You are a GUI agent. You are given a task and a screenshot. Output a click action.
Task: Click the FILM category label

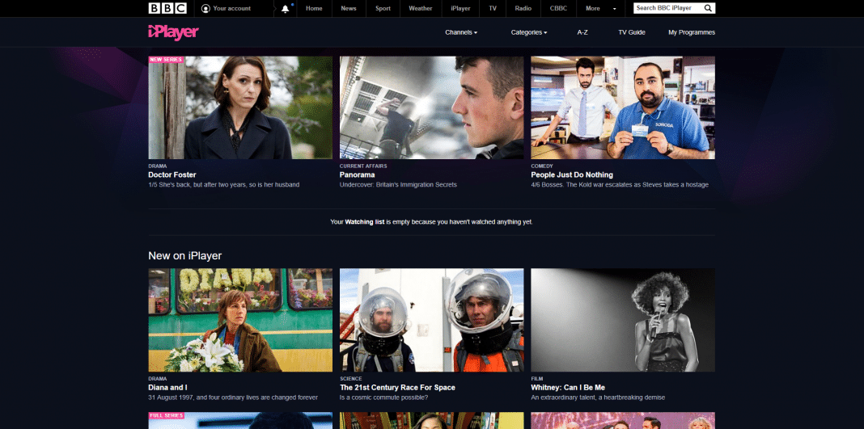(536, 379)
